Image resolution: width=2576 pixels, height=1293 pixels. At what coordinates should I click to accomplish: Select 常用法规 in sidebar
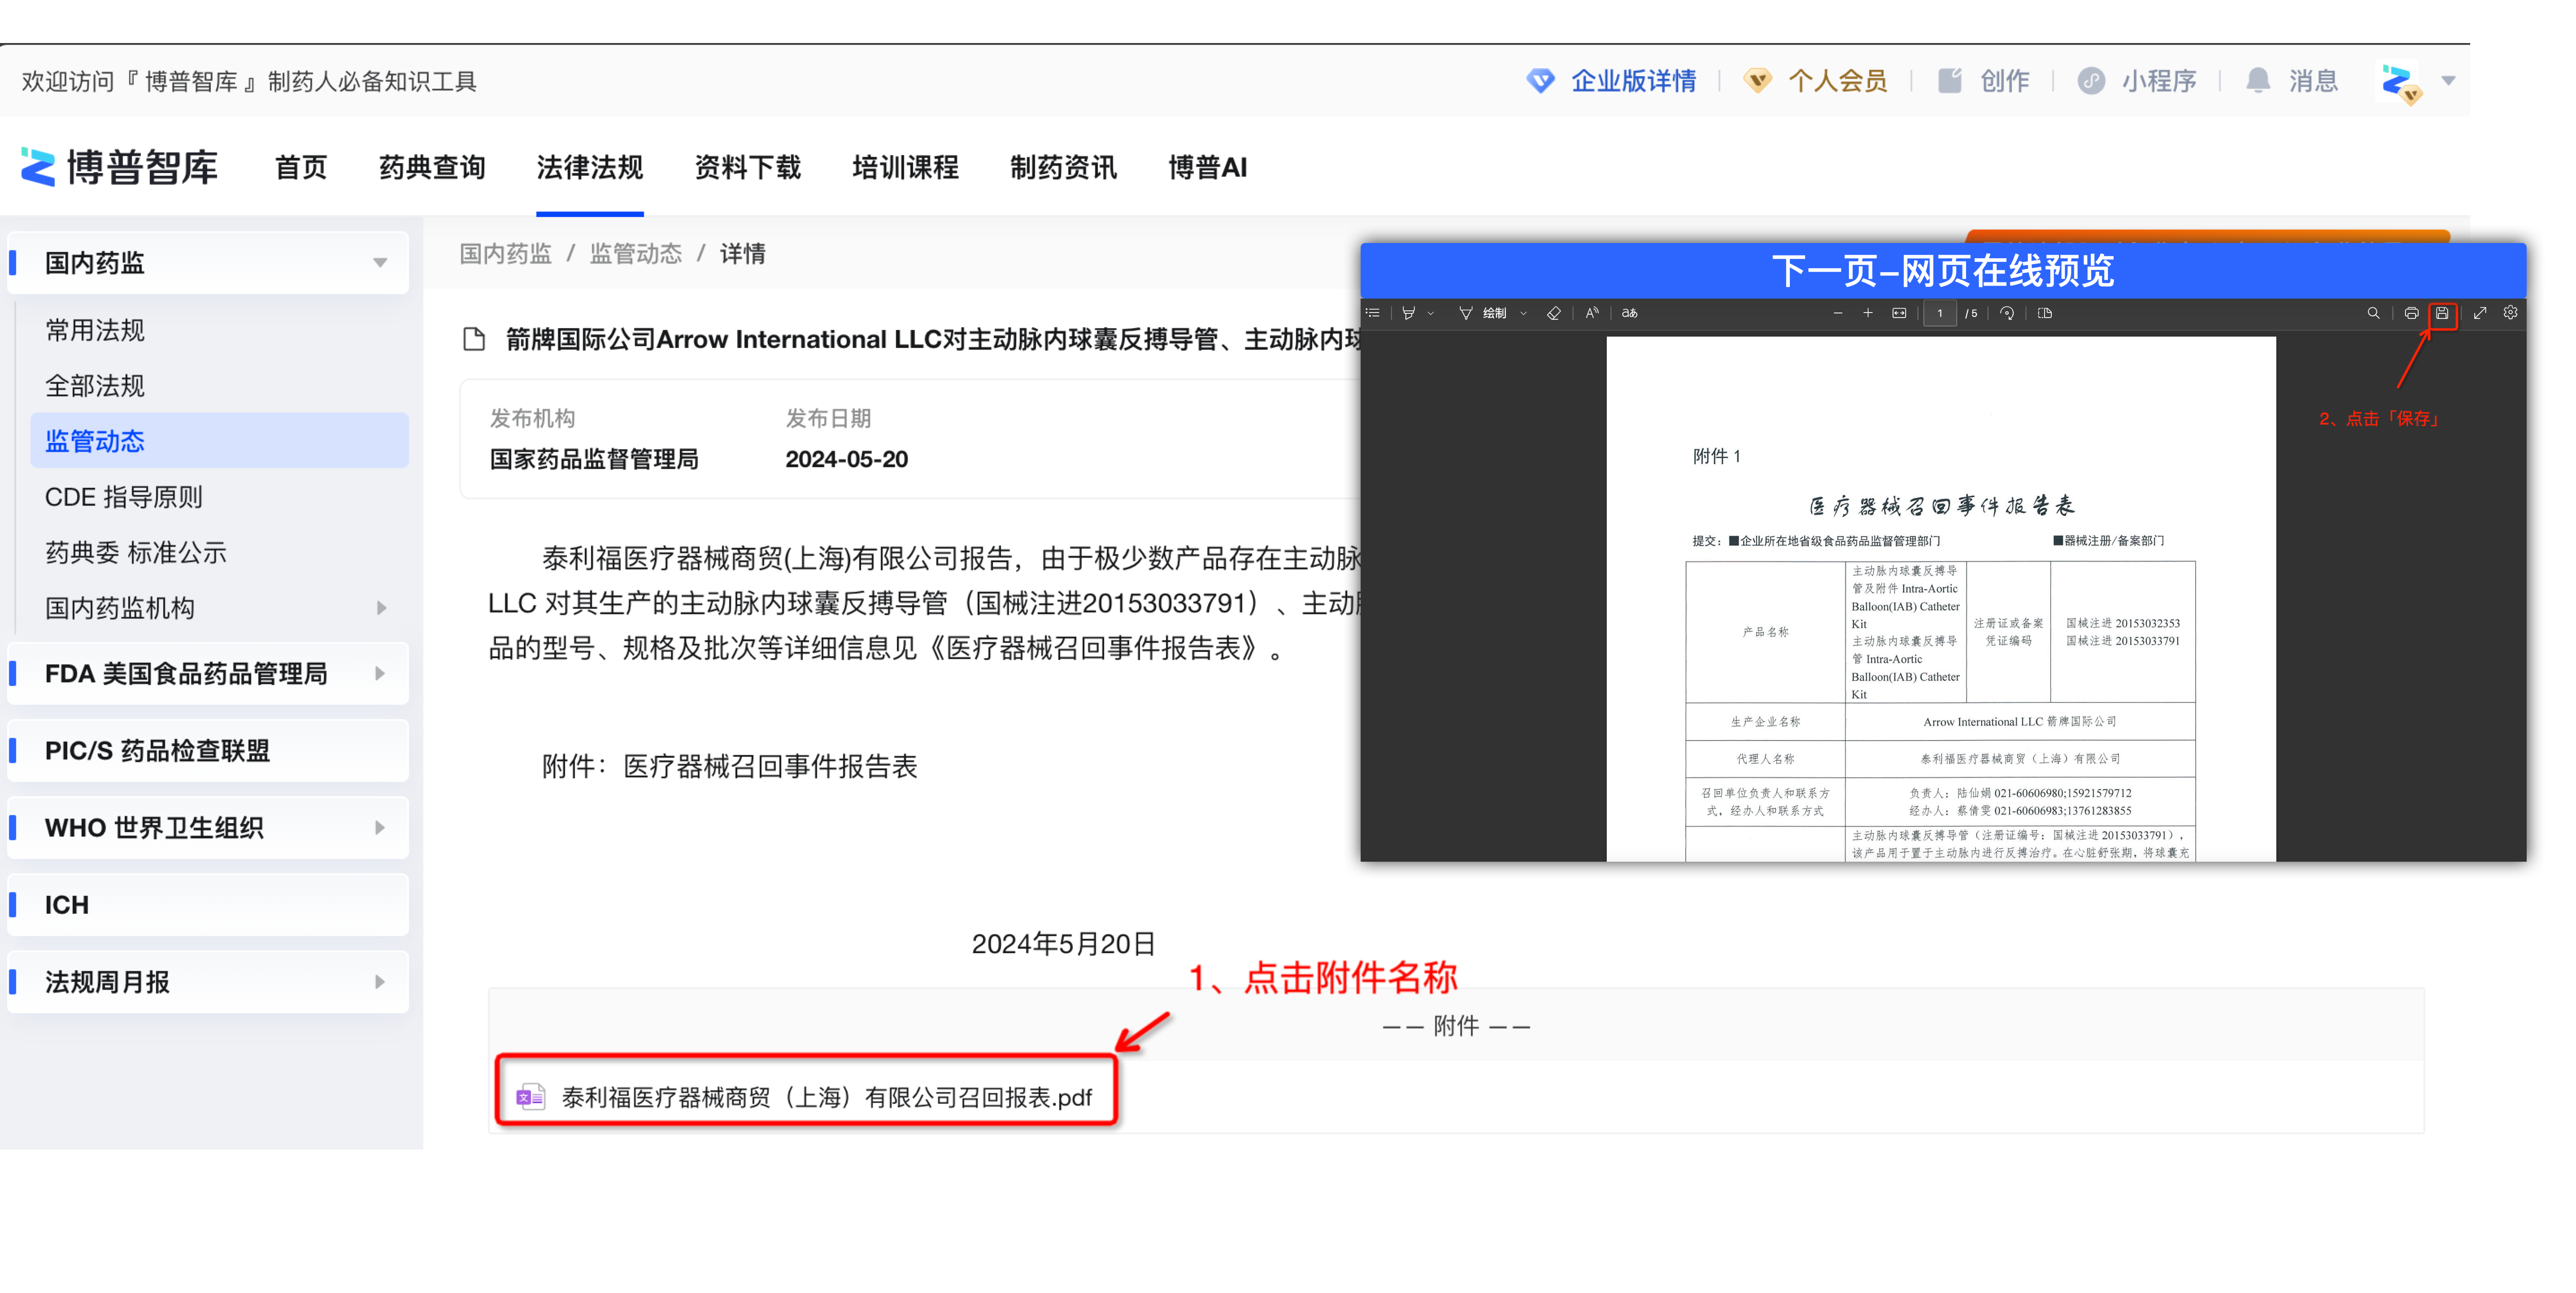click(x=95, y=330)
